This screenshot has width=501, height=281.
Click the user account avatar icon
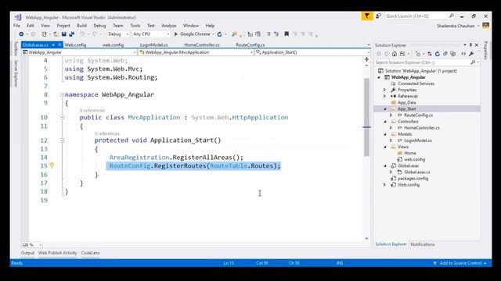[x=485, y=26]
